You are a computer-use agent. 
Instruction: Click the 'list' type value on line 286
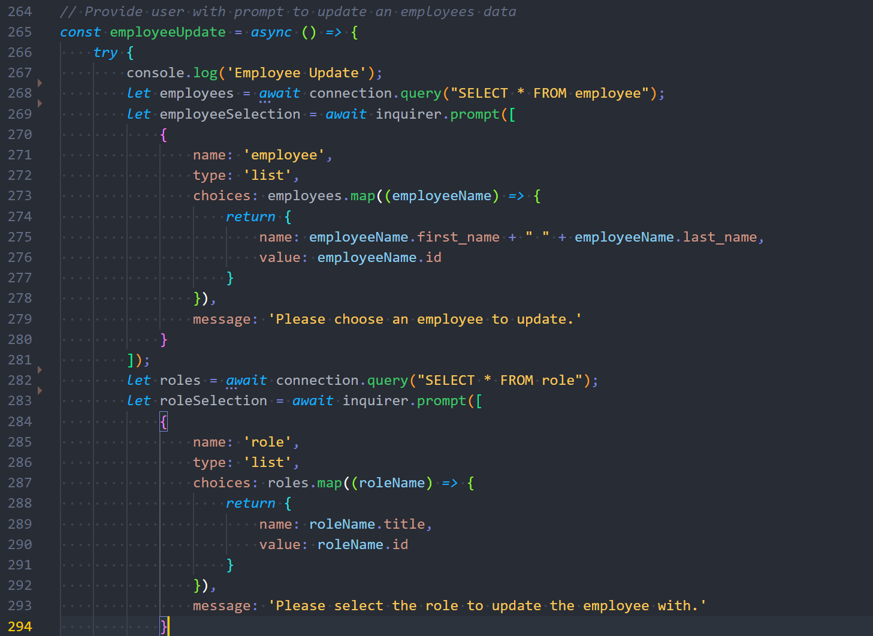[x=268, y=462]
